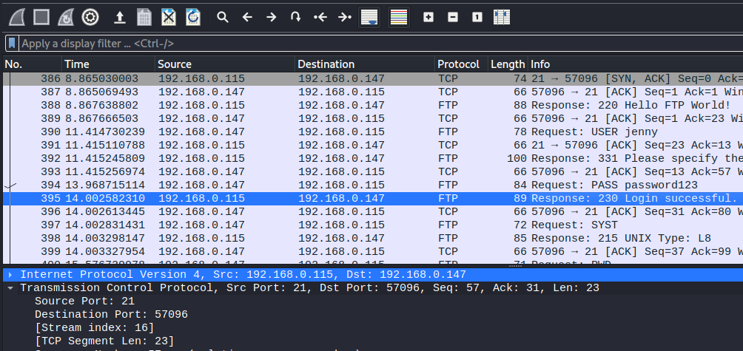The image size is (743, 351).
Task: Open display filter bookmark menu
Action: point(12,44)
